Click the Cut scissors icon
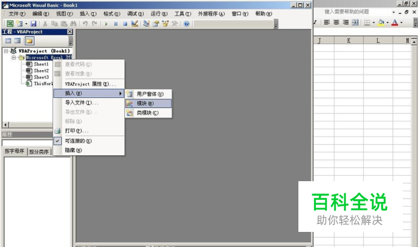418x247 pixels. click(45, 24)
